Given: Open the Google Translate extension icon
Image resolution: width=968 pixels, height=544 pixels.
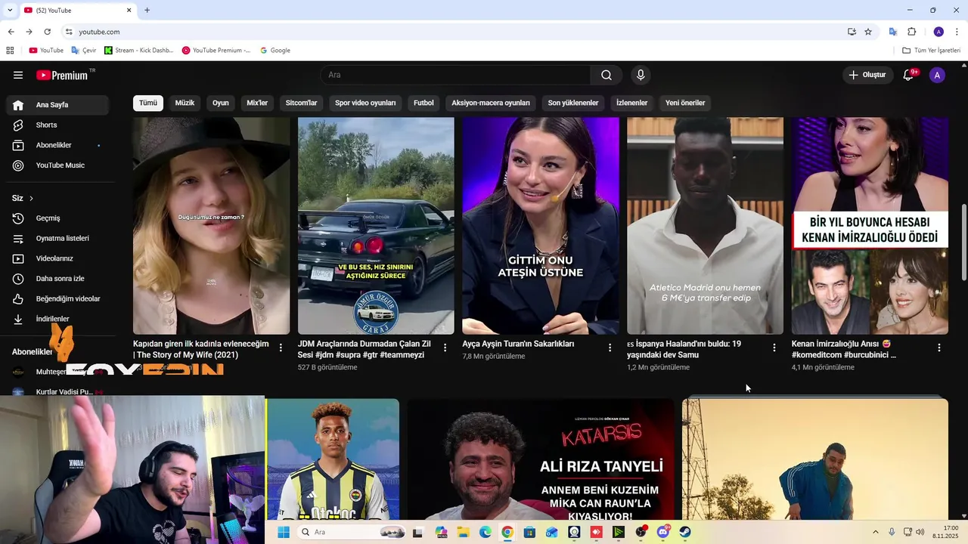Looking at the screenshot, I should pos(893,32).
